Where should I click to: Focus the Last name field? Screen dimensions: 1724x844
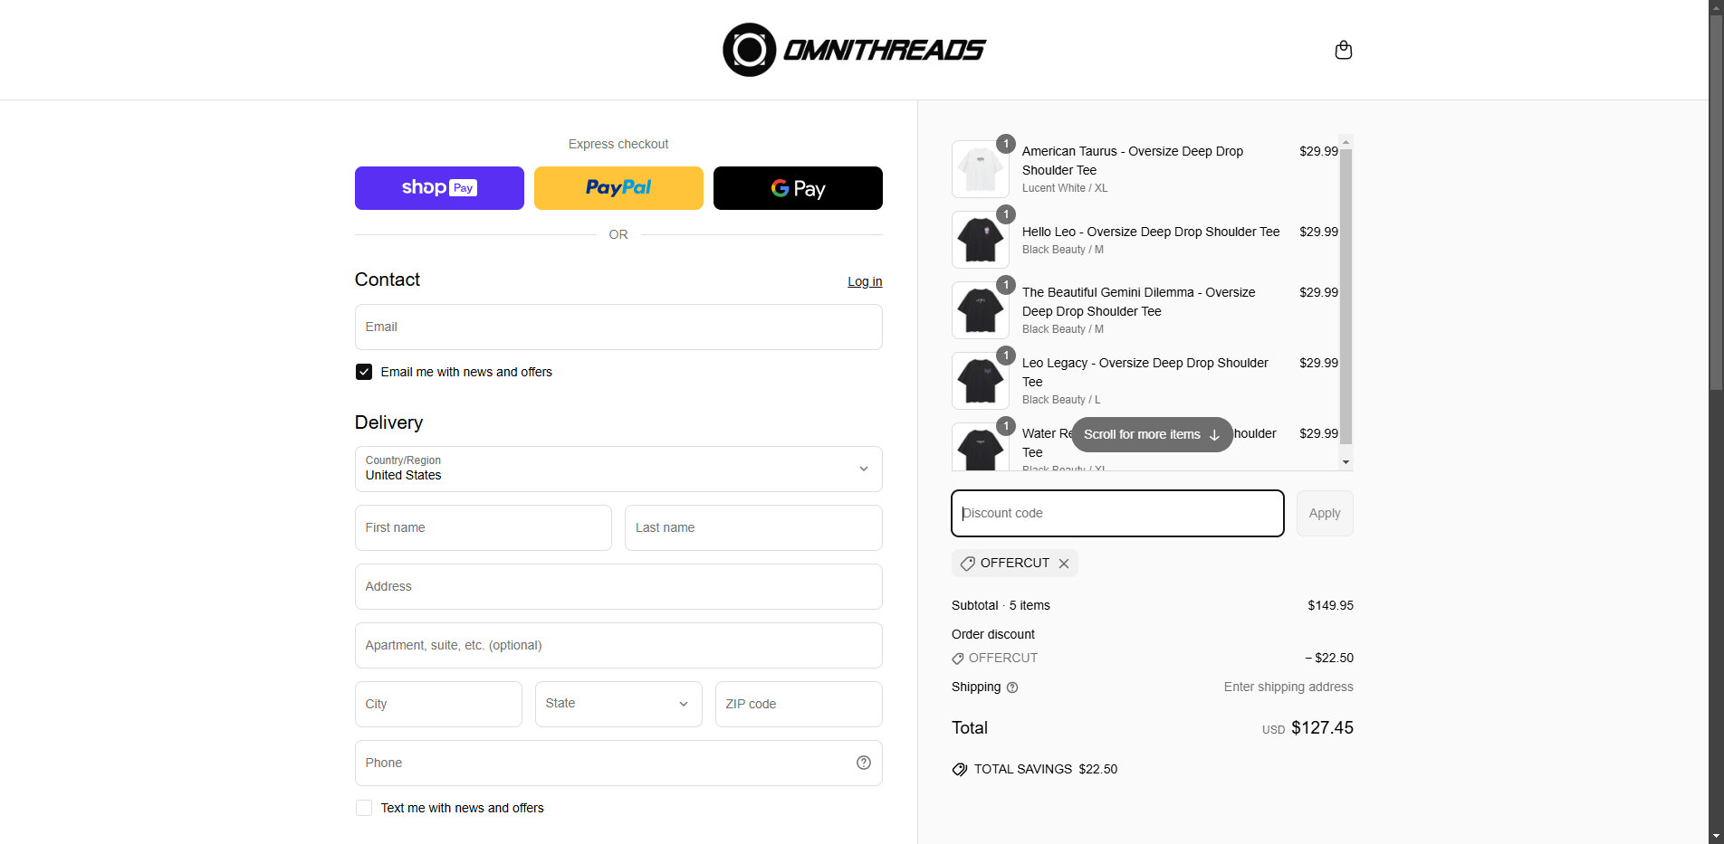(753, 527)
